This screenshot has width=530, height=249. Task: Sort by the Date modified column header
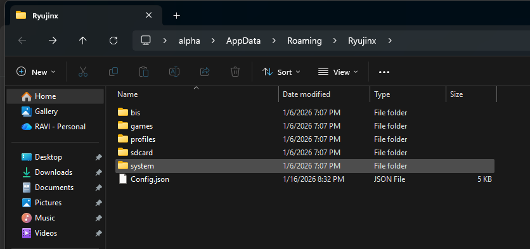coord(325,94)
